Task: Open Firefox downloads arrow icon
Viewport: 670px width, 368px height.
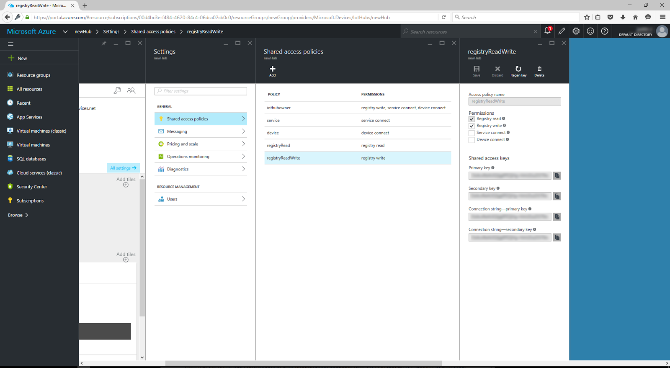Action: pyautogui.click(x=623, y=17)
